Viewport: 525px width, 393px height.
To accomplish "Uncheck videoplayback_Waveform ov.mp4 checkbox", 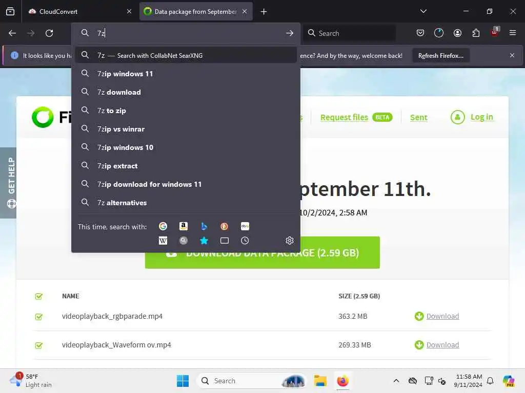I will point(39,345).
